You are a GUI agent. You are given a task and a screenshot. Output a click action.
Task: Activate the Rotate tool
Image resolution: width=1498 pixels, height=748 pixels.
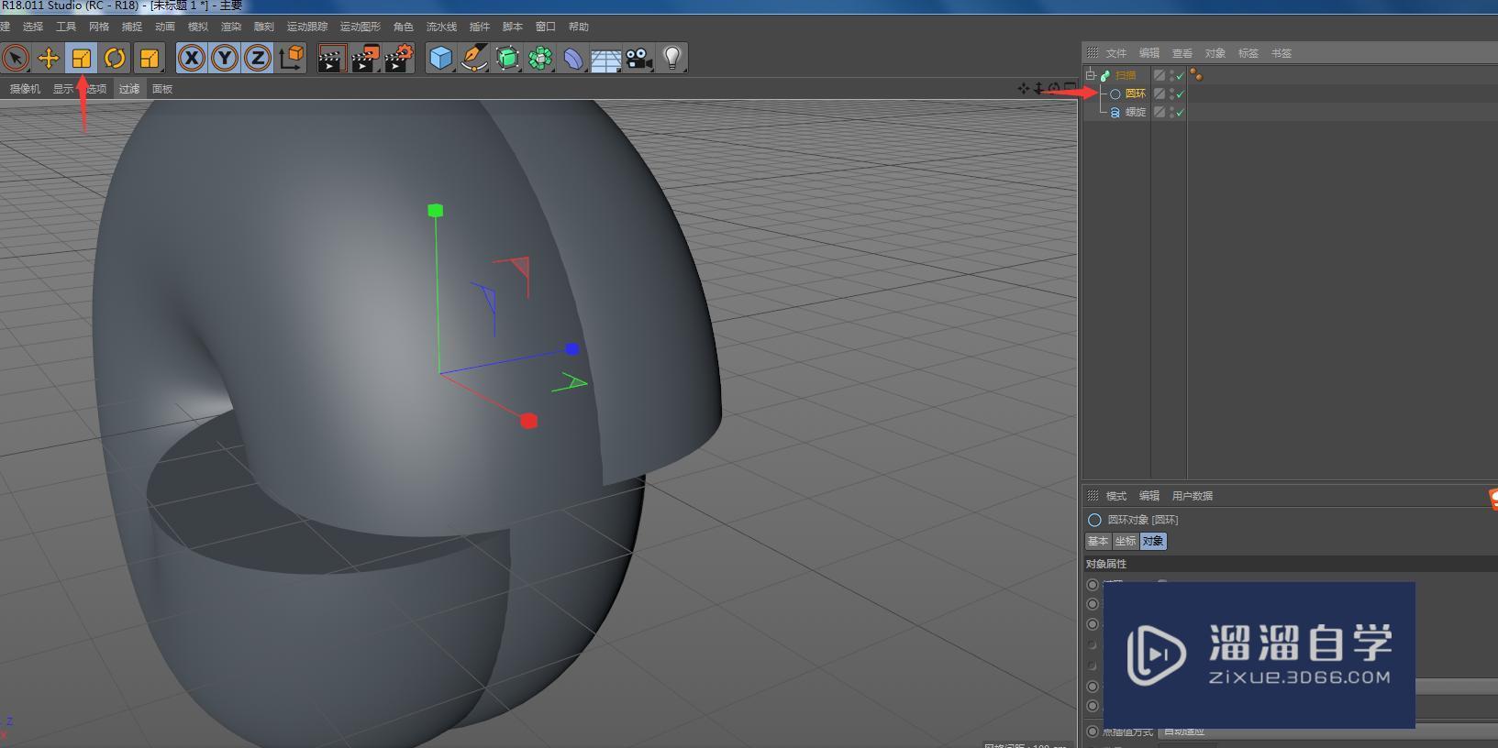click(x=115, y=59)
